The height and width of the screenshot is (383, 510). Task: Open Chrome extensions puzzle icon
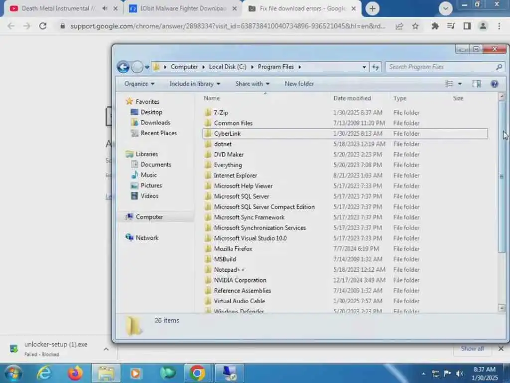click(435, 26)
